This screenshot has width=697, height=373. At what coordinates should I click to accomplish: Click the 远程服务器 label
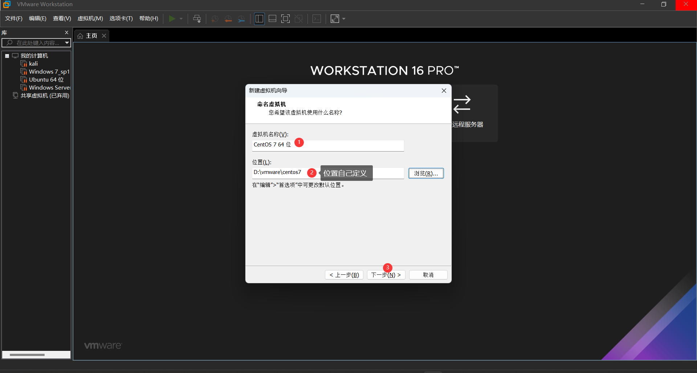(468, 125)
